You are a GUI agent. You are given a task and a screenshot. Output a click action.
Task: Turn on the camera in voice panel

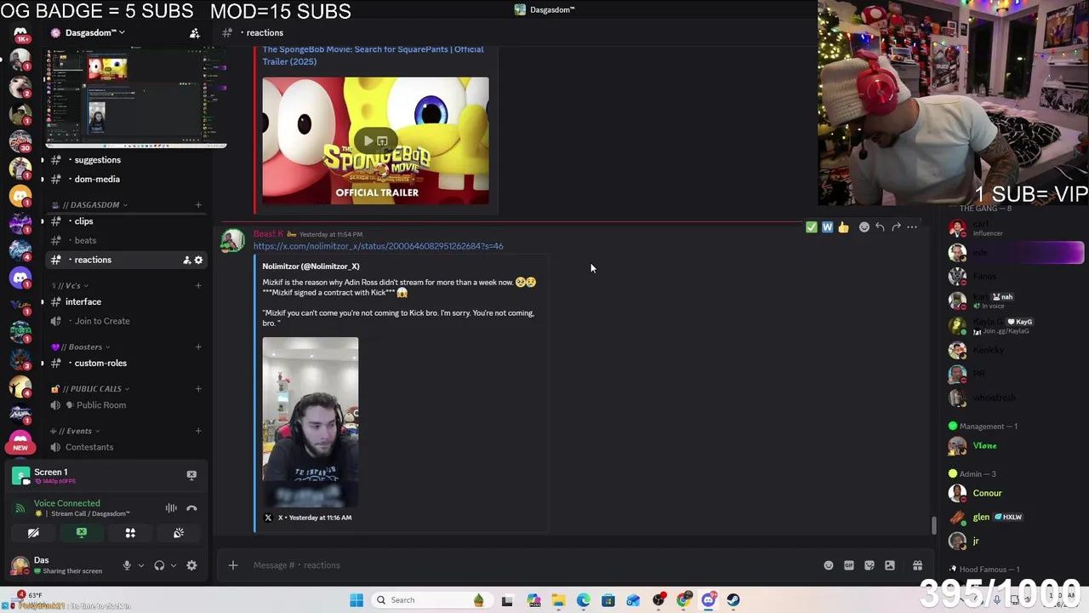click(33, 533)
